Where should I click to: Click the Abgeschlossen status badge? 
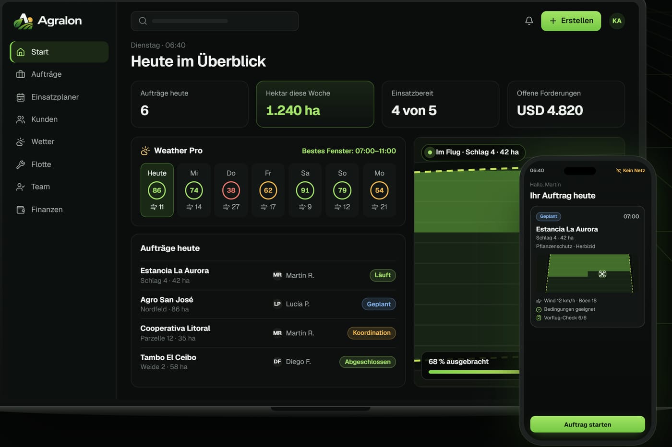click(368, 362)
